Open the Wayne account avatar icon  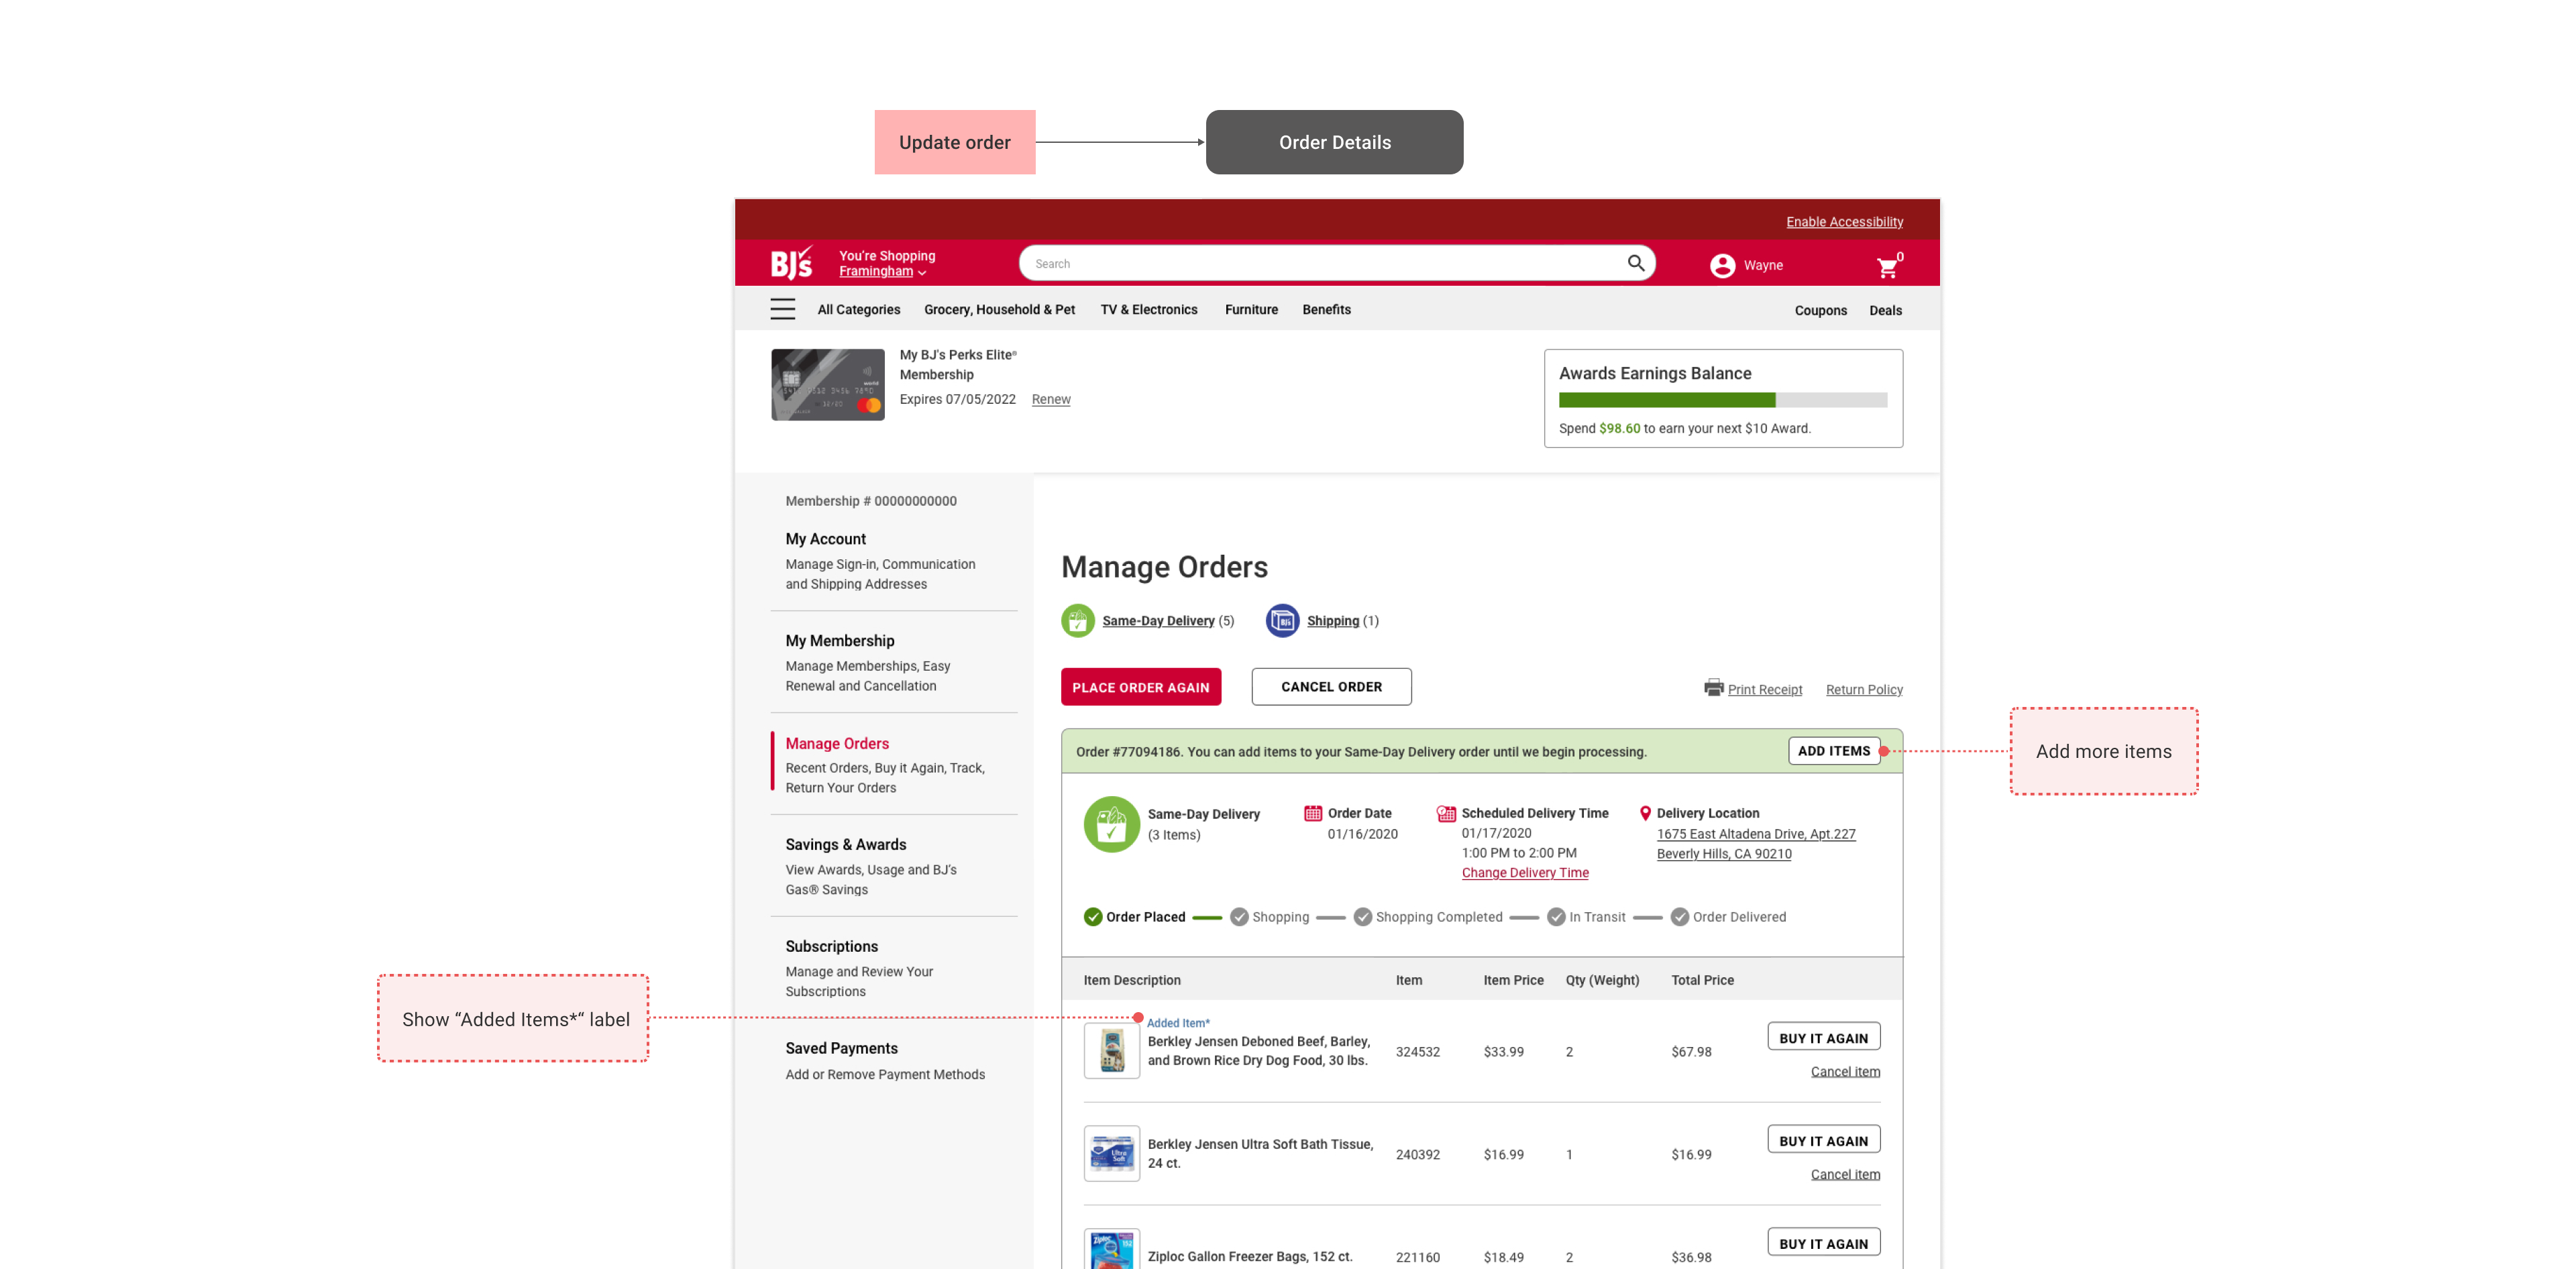pos(1722,265)
